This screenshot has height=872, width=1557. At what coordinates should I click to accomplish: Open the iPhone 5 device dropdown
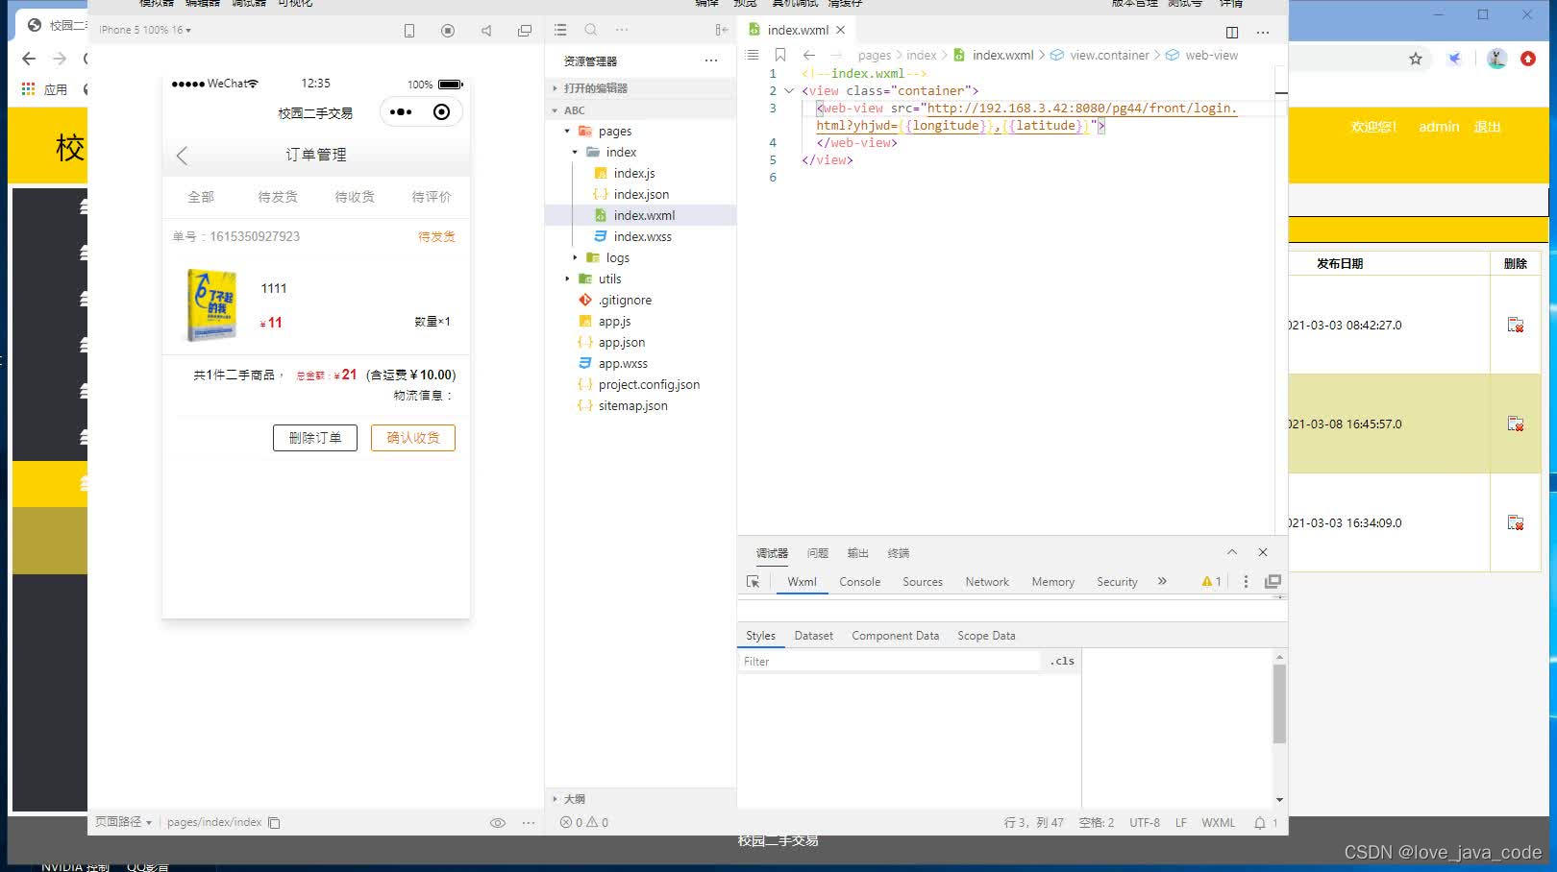click(145, 30)
